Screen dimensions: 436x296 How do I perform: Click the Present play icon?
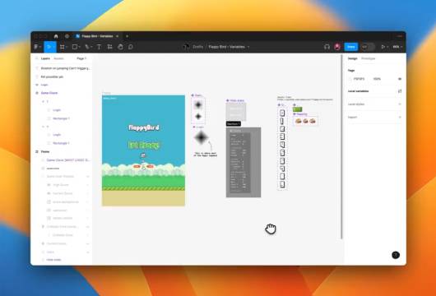pyautogui.click(x=383, y=47)
